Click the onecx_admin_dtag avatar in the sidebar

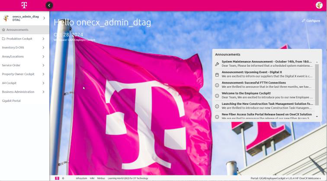6,18
